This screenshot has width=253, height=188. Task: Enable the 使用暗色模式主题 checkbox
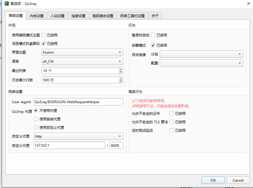[44, 35]
